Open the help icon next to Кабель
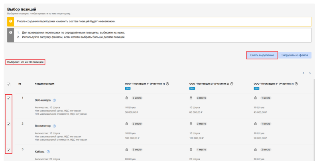The image size is (319, 161). tap(48, 152)
